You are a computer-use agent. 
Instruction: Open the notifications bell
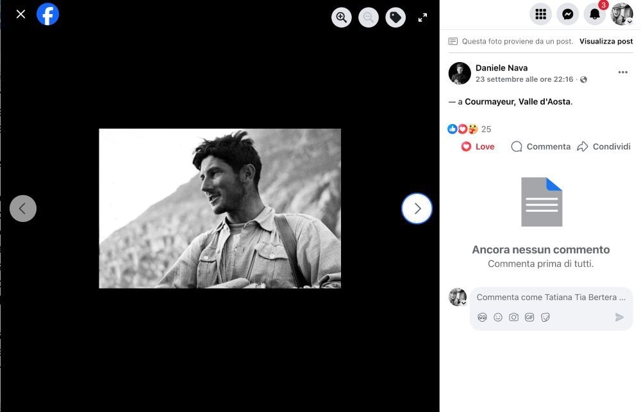[594, 14]
